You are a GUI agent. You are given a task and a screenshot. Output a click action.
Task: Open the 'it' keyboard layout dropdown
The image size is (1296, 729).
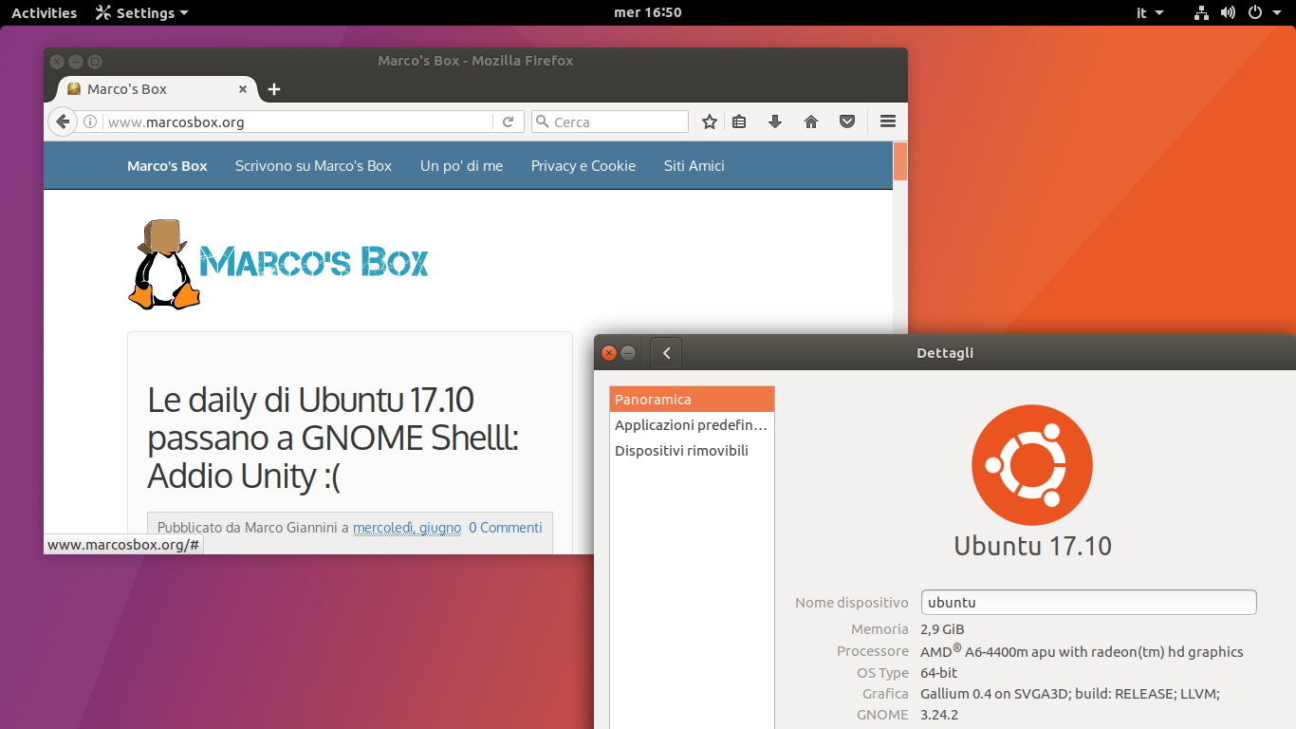(x=1150, y=13)
